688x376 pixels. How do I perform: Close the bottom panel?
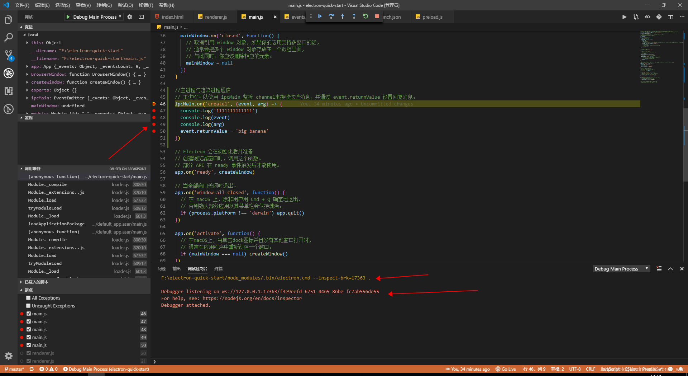coord(682,269)
